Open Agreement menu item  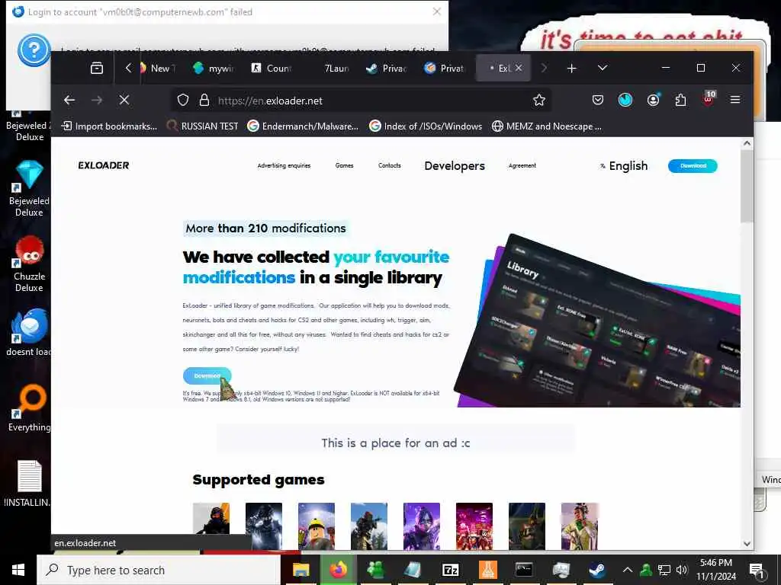[x=522, y=165]
